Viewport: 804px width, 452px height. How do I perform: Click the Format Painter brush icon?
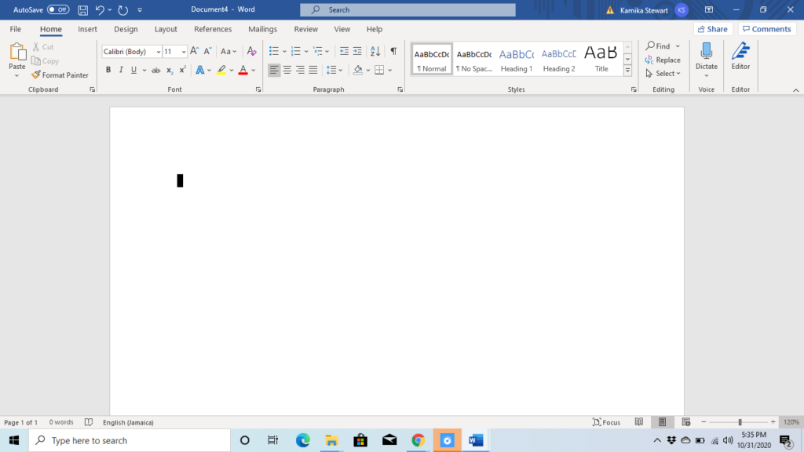[35, 75]
